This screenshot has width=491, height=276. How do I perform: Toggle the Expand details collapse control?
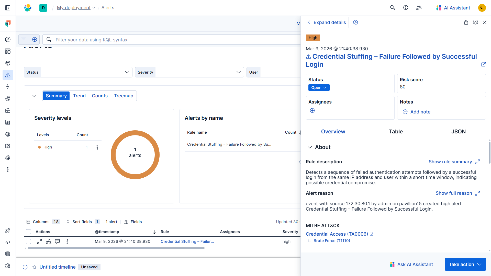(x=308, y=22)
